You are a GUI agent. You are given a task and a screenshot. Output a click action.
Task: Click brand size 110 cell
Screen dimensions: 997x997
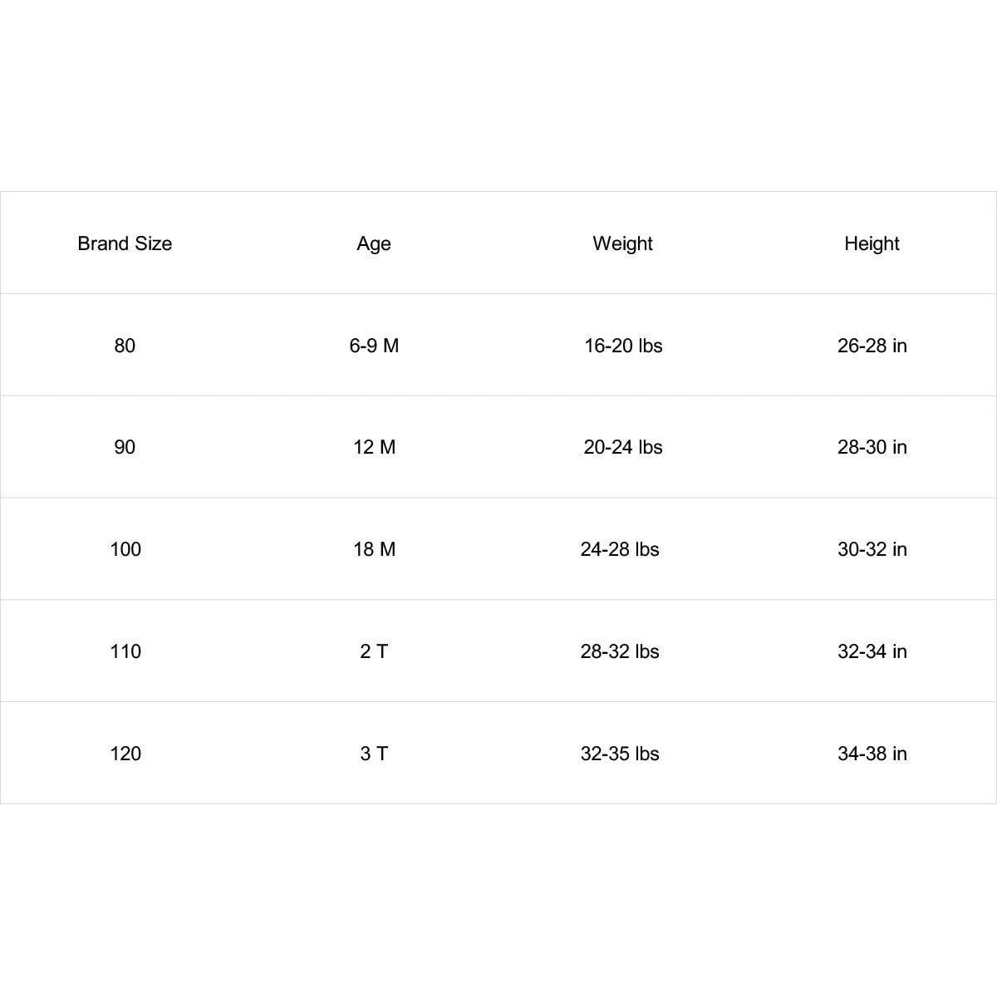coord(125,651)
